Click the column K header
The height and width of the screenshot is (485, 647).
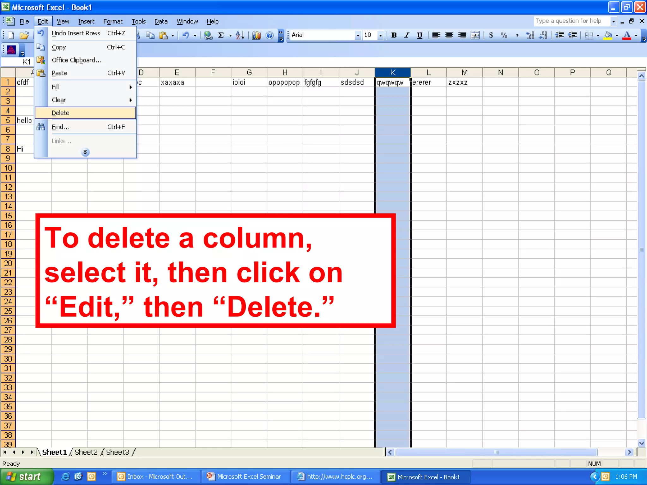coord(393,73)
